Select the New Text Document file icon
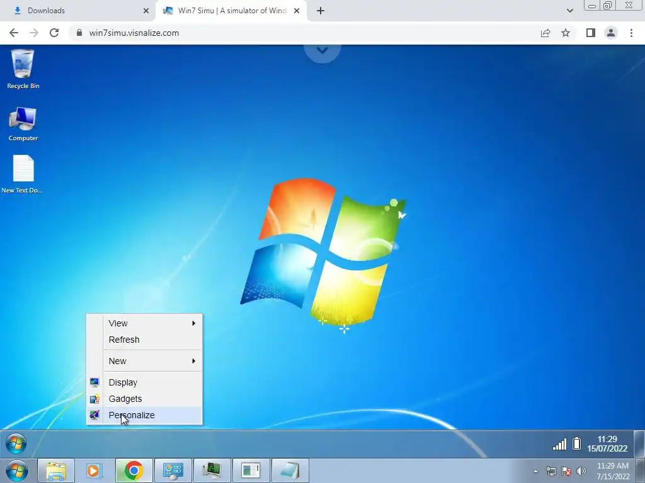The height and width of the screenshot is (483, 645). click(x=23, y=174)
